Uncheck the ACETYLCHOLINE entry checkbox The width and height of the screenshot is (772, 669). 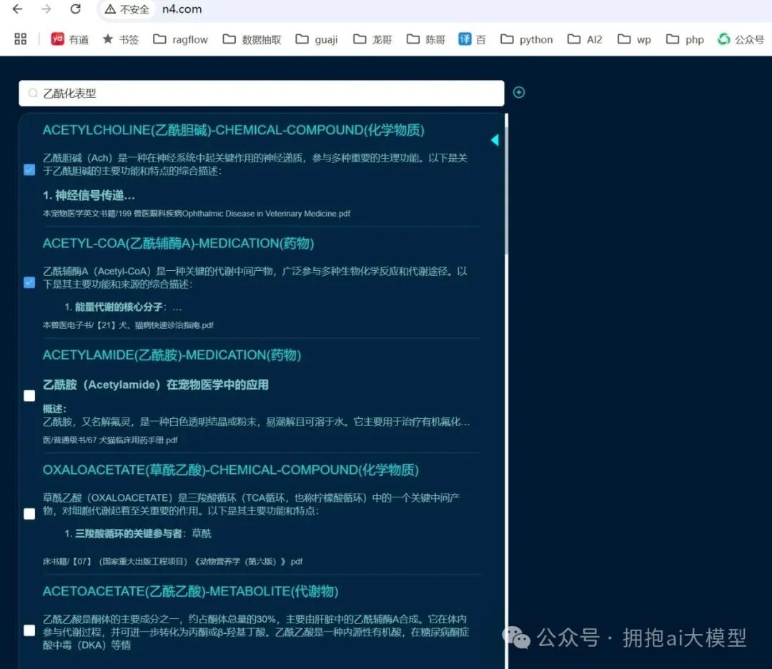click(29, 170)
